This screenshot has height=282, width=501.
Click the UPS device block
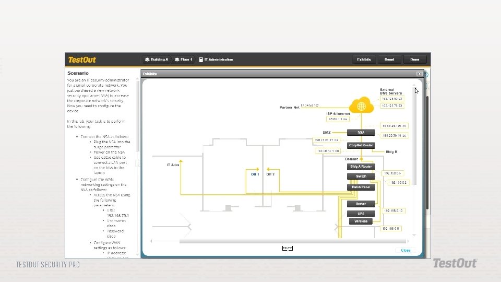[x=361, y=214]
